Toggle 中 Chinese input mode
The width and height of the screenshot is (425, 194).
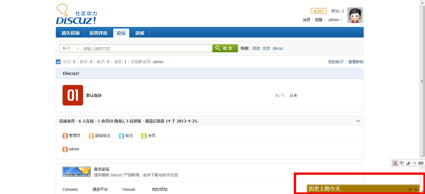click(x=402, y=163)
